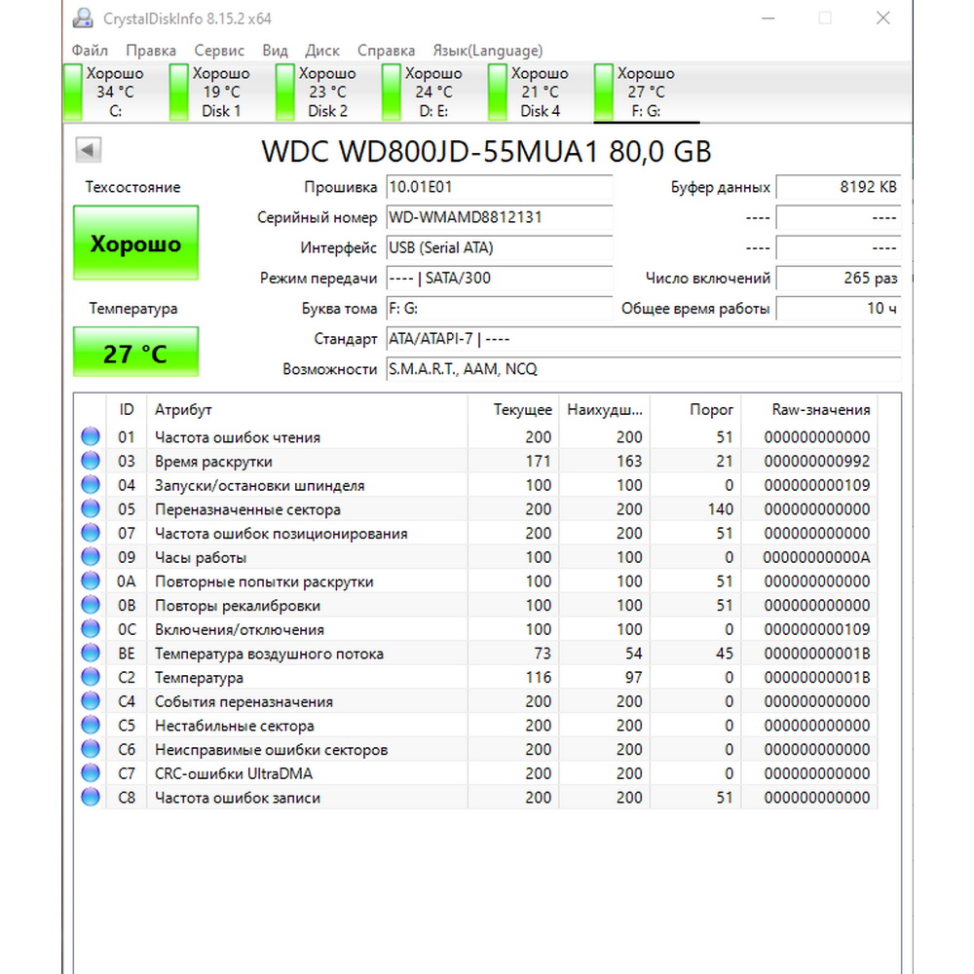The image size is (974, 974).
Task: Click status orb for CRC-ошибки UltraDMA row
Action: pos(91,773)
